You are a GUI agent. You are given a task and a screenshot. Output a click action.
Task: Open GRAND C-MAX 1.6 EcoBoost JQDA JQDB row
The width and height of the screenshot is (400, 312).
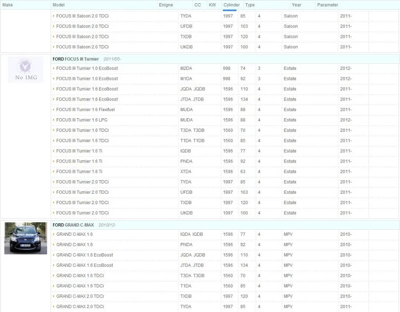(x=225, y=255)
